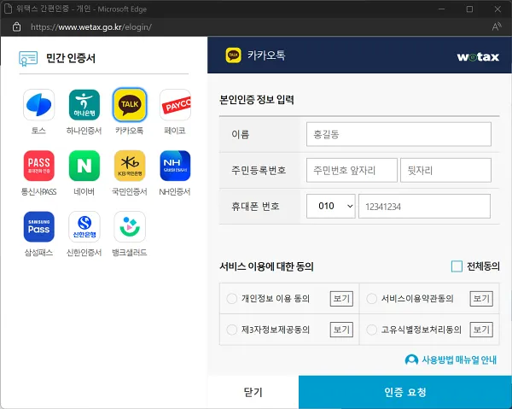Select the 개인정보 이용 동의 radio button
This screenshot has width=512, height=409.
[x=231, y=299]
